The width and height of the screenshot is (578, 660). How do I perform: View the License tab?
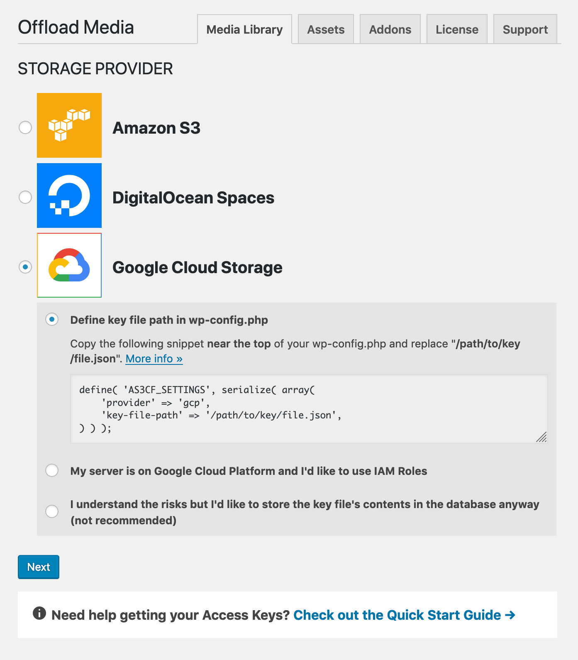point(456,29)
